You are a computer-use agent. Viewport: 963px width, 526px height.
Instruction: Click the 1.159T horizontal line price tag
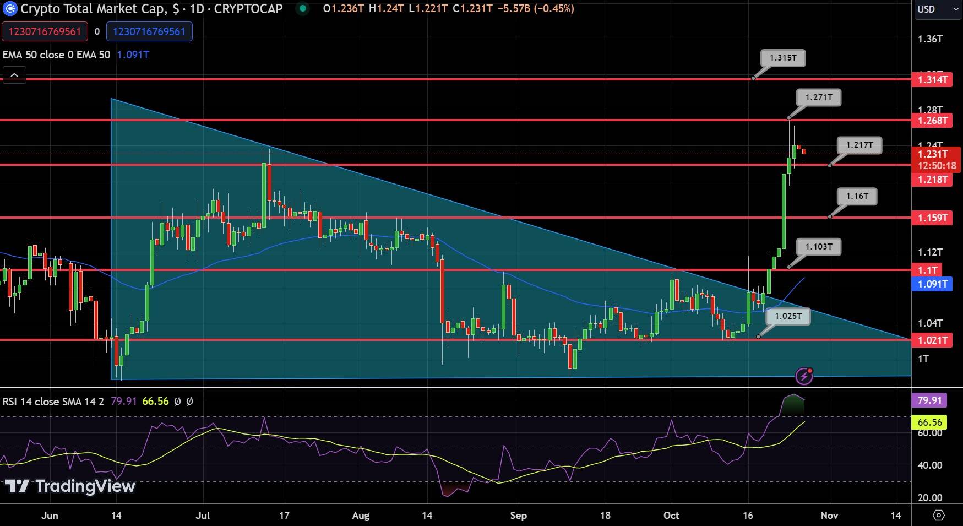tap(932, 218)
